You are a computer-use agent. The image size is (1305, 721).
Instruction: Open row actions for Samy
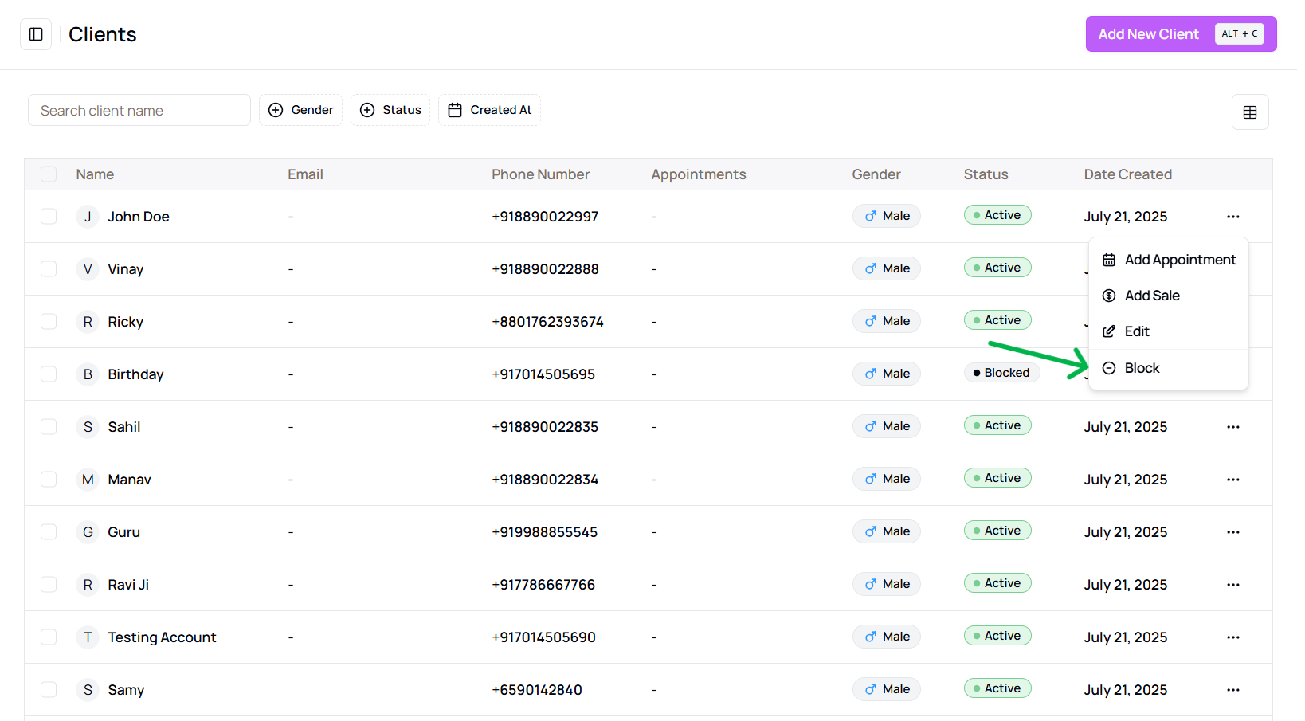click(1233, 690)
